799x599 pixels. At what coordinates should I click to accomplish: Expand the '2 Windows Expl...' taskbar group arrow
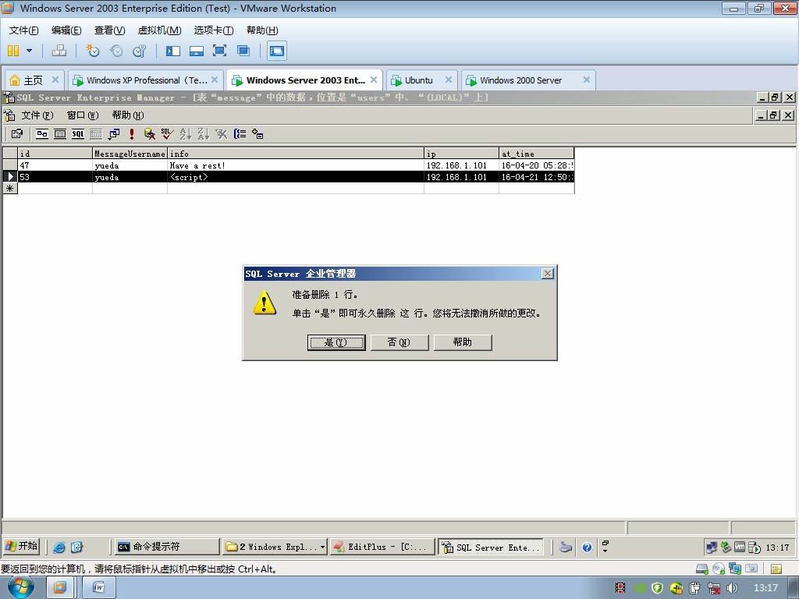(322, 547)
